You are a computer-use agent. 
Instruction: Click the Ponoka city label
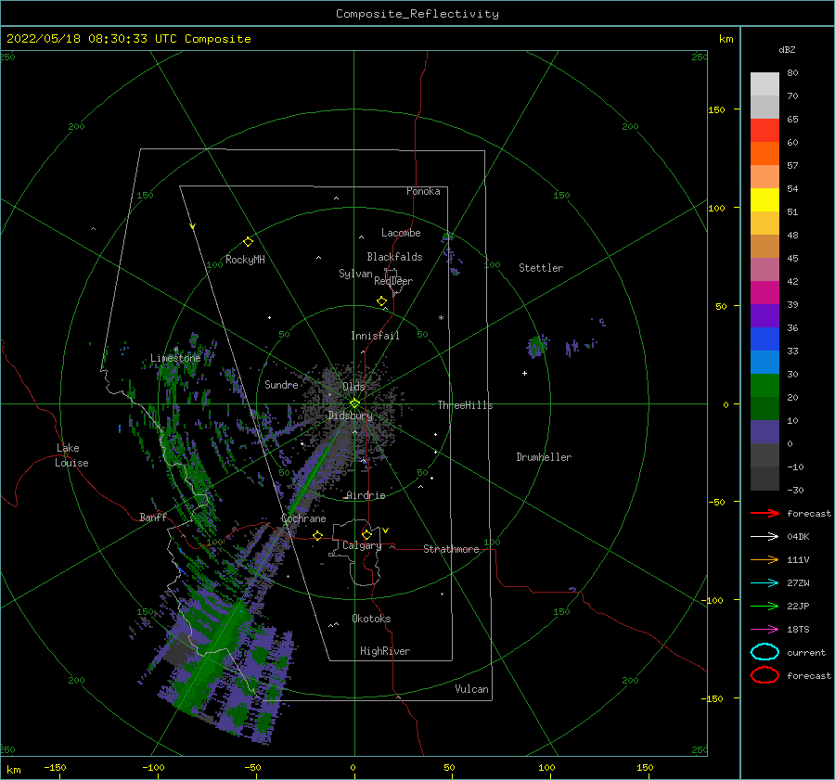point(423,191)
